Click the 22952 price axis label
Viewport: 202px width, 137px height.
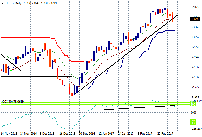(196, 47)
